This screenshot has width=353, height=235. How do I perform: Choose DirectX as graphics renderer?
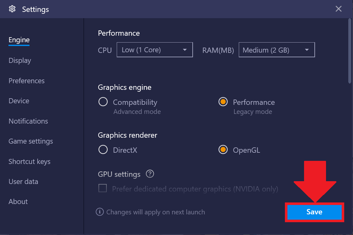pos(103,150)
